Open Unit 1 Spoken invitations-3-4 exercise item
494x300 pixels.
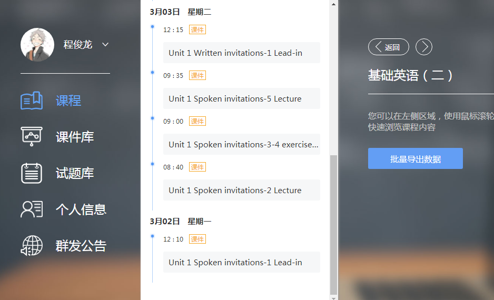point(242,144)
